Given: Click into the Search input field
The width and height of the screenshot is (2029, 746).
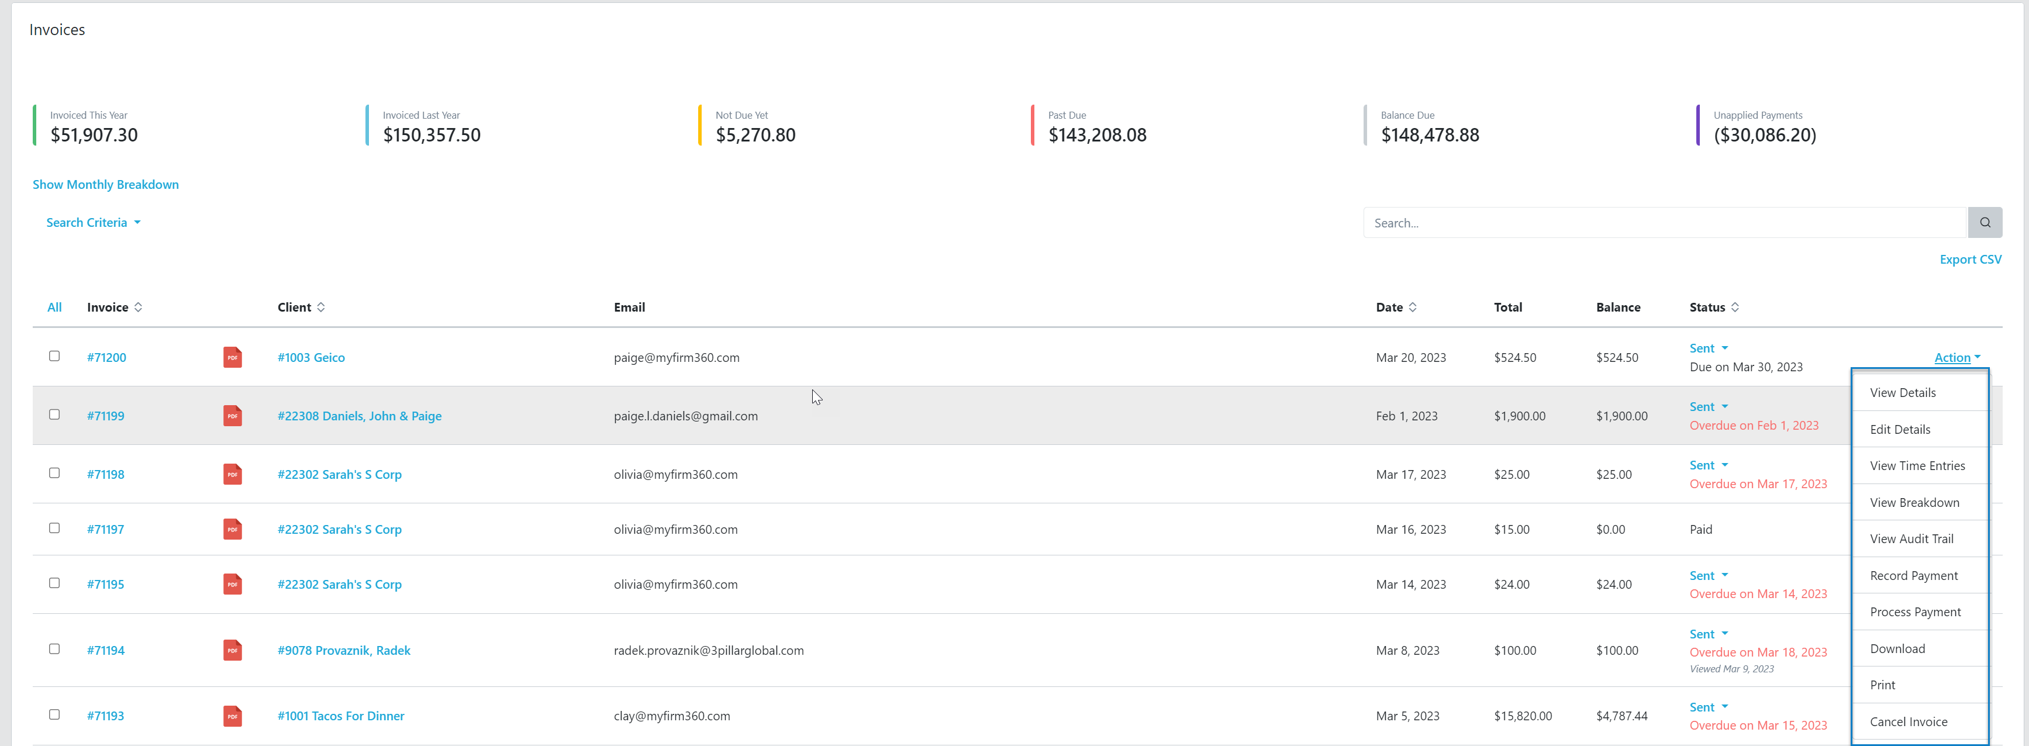Looking at the screenshot, I should pos(1654,222).
